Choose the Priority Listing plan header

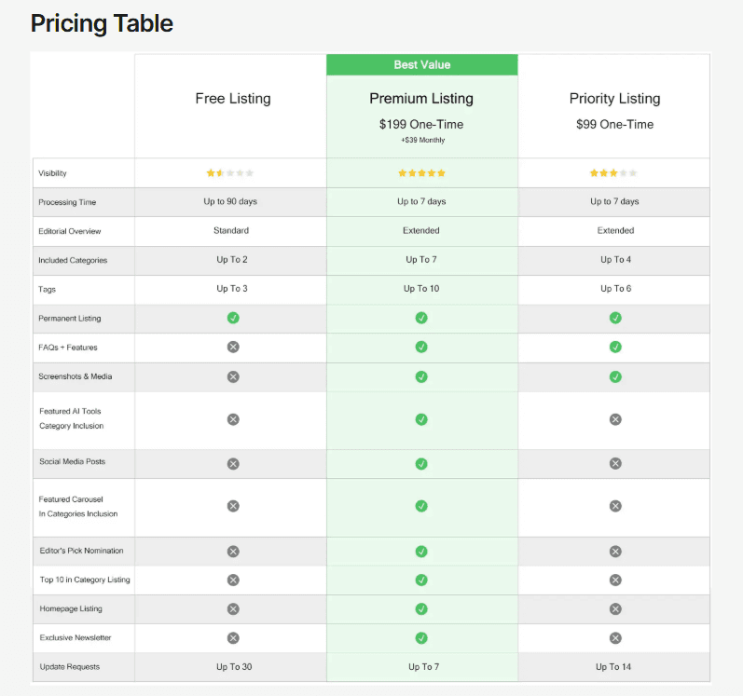[x=614, y=99]
